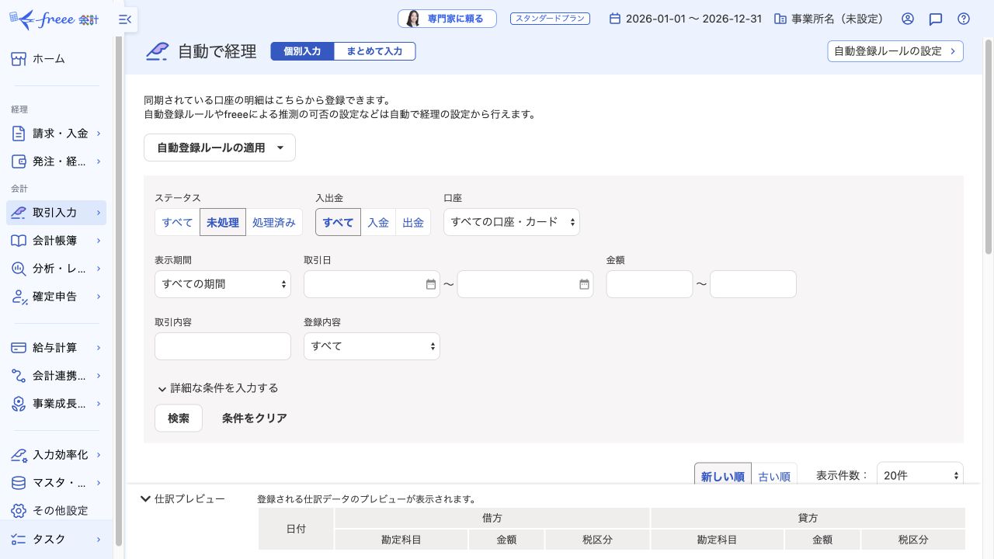Click the building icon beside 事業所名
Screen dimensions: 994x559
click(x=780, y=19)
